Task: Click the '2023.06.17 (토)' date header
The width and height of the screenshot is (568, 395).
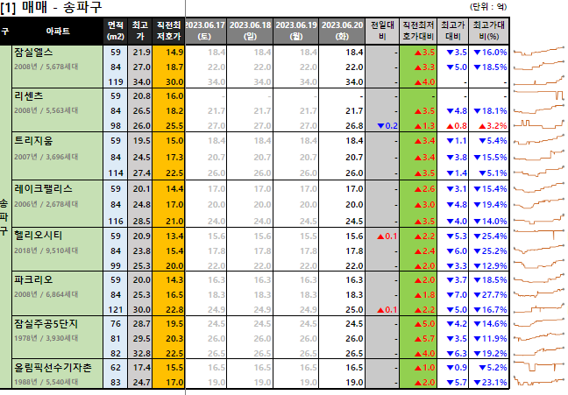Action: [205, 31]
